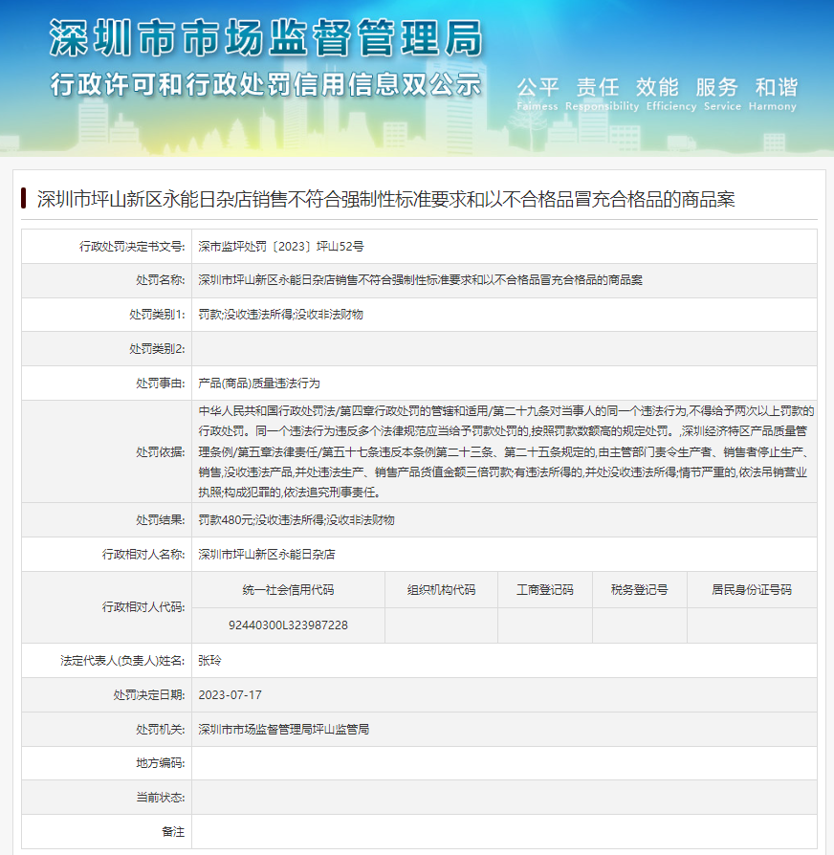Click the 法定代表人(负责人)姓名 label
Viewport: 834px width, 855px height.
(122, 661)
